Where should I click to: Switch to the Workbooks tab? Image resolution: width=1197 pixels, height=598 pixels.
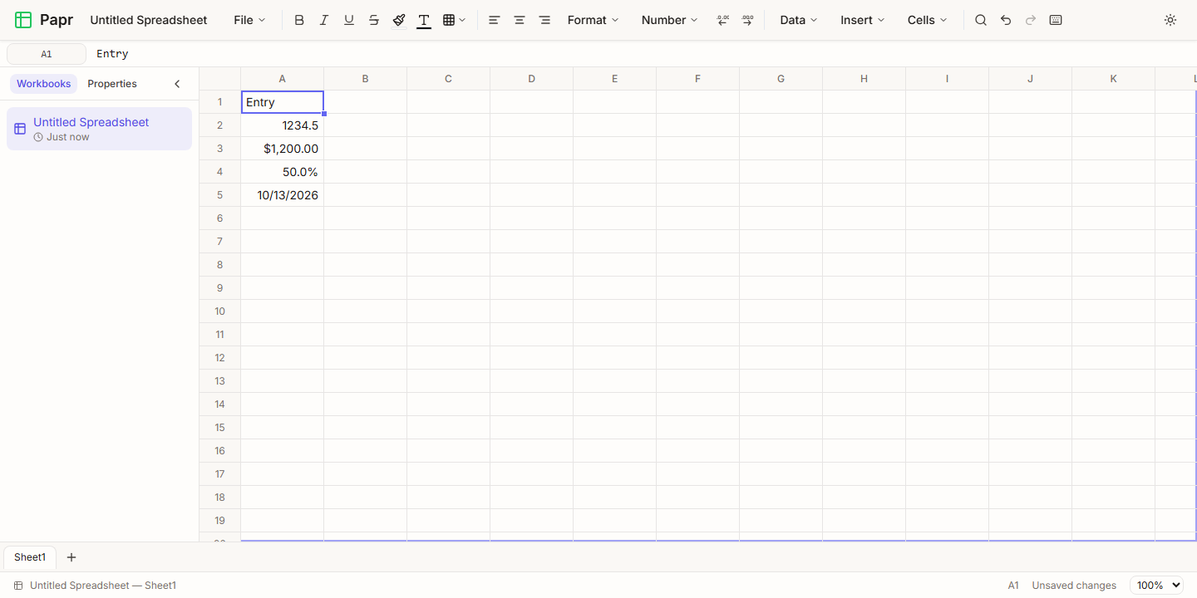44,84
